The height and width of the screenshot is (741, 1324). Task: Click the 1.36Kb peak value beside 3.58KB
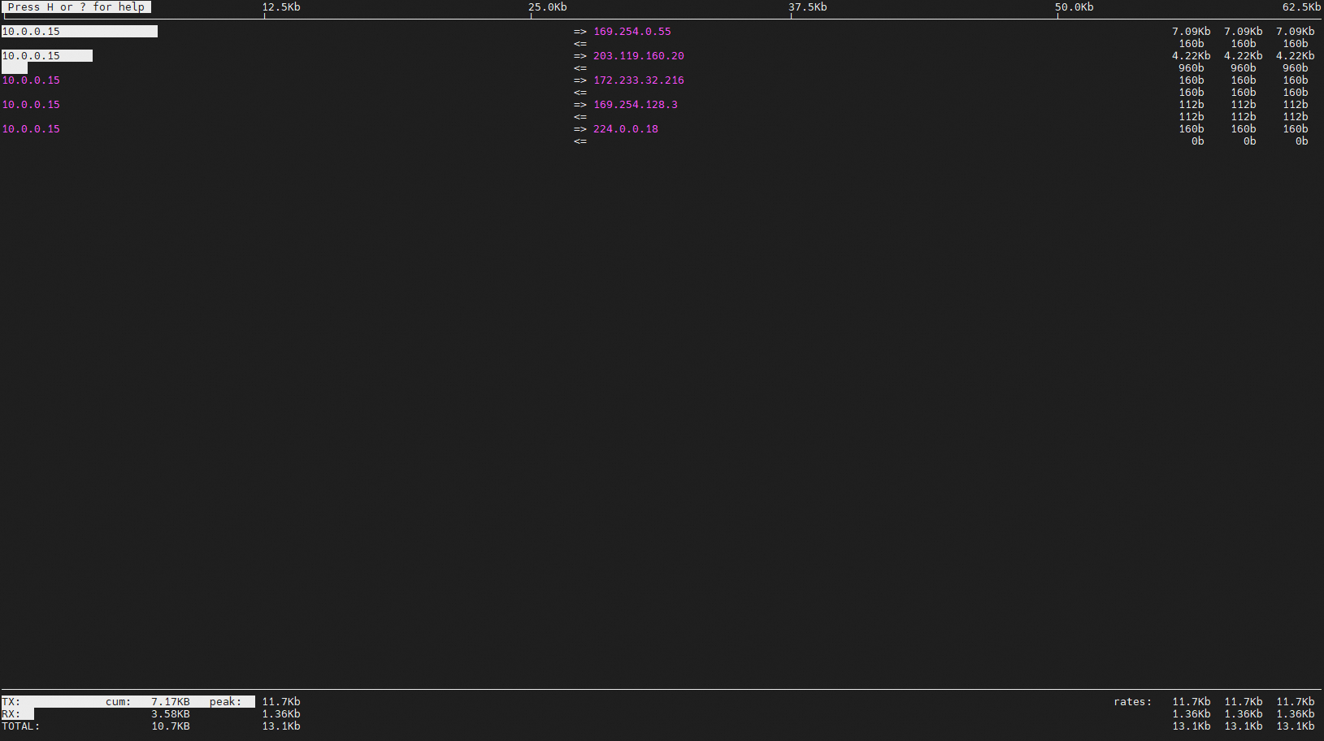coord(281,714)
